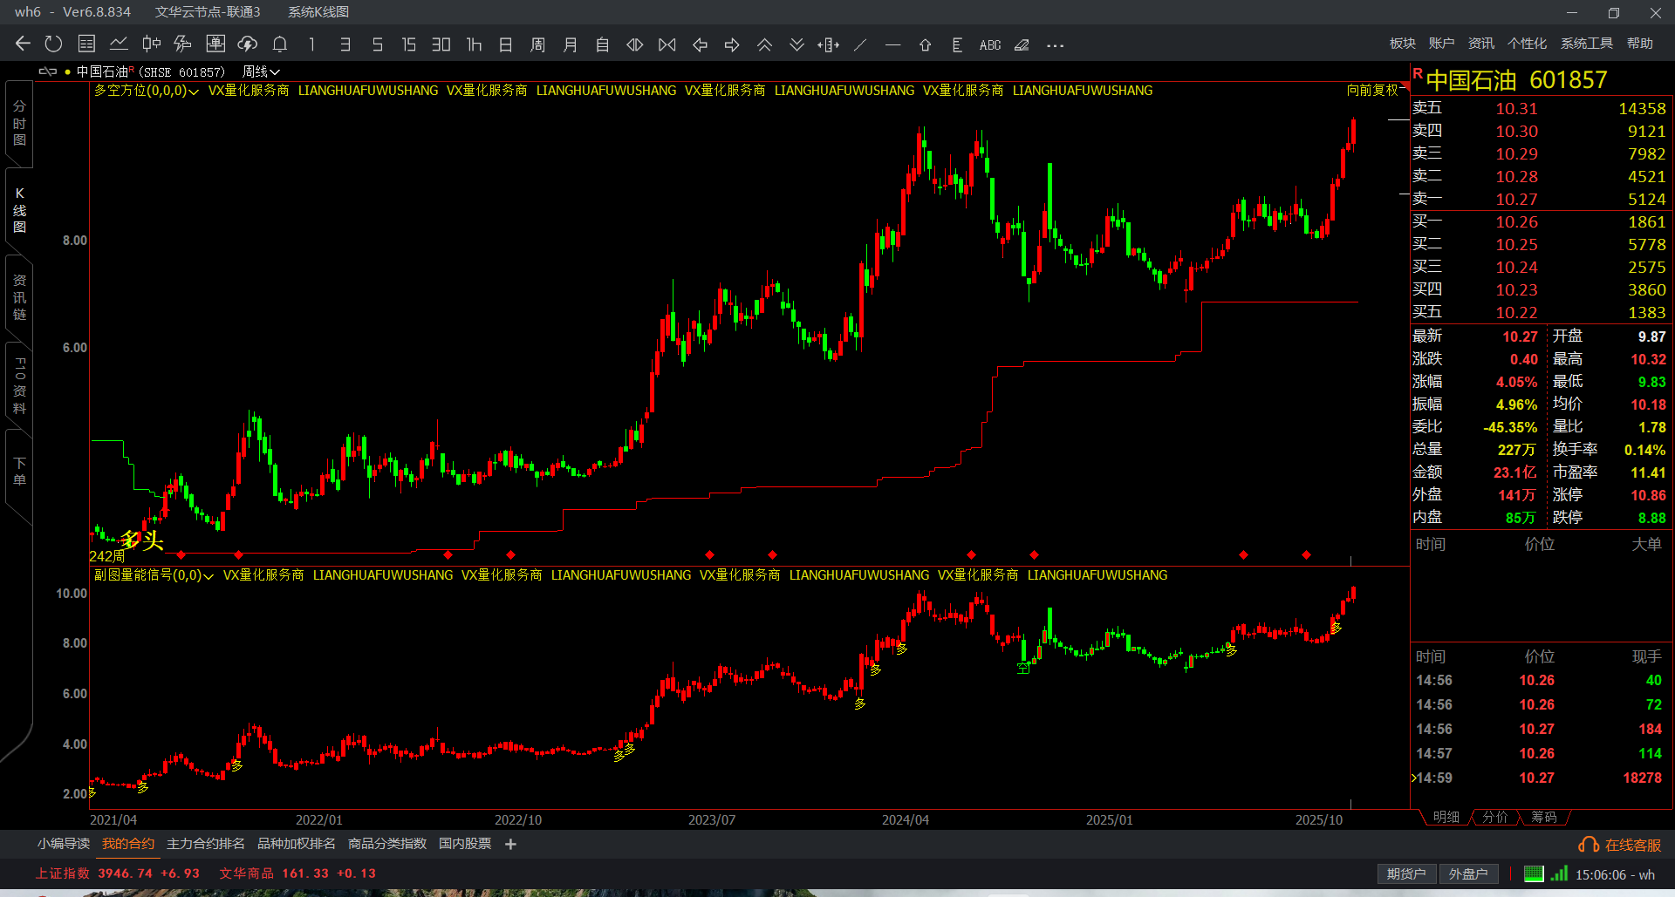Switch to 分时图 side tab

[x=19, y=123]
